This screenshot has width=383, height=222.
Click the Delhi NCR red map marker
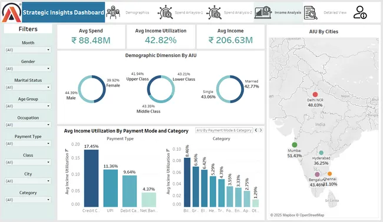[315, 95]
